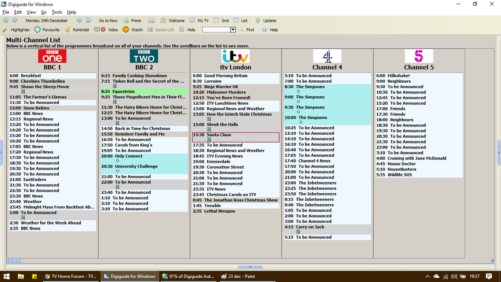The width and height of the screenshot is (501, 282).
Task: Open the My TV view
Action: pyautogui.click(x=199, y=21)
